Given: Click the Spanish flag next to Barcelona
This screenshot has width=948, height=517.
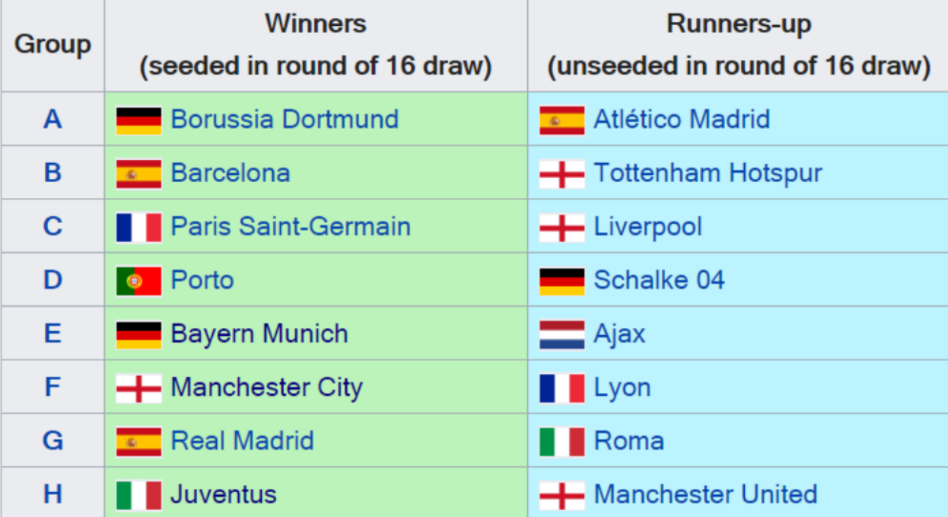Looking at the screenshot, I should pos(138,174).
